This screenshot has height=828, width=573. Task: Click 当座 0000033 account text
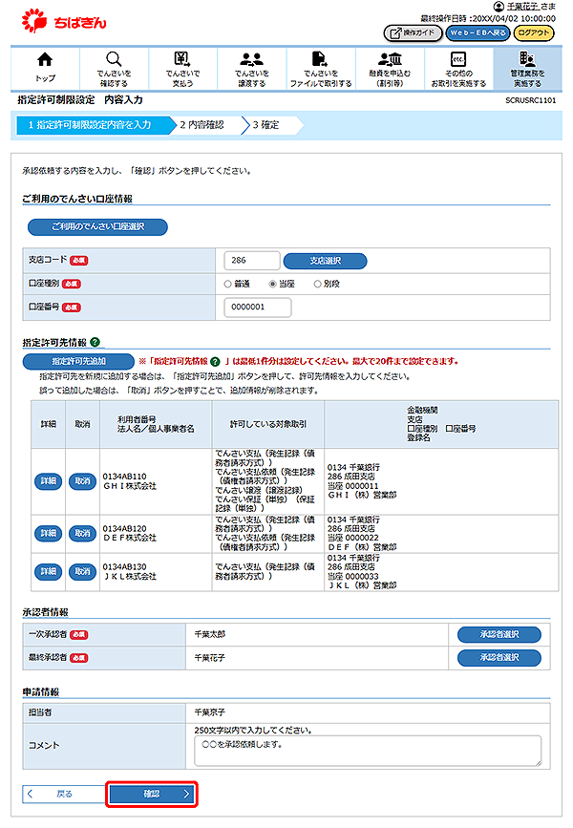(352, 576)
